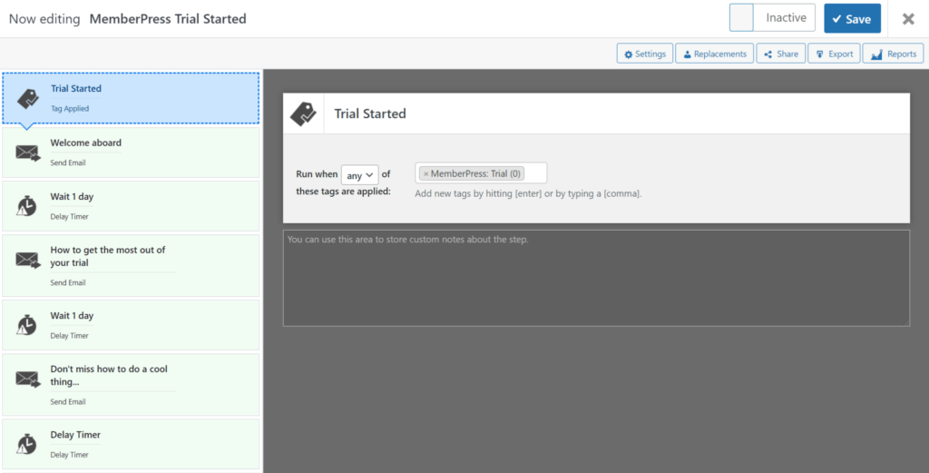Click the share icon in Share button
929x473 pixels.
tap(768, 54)
